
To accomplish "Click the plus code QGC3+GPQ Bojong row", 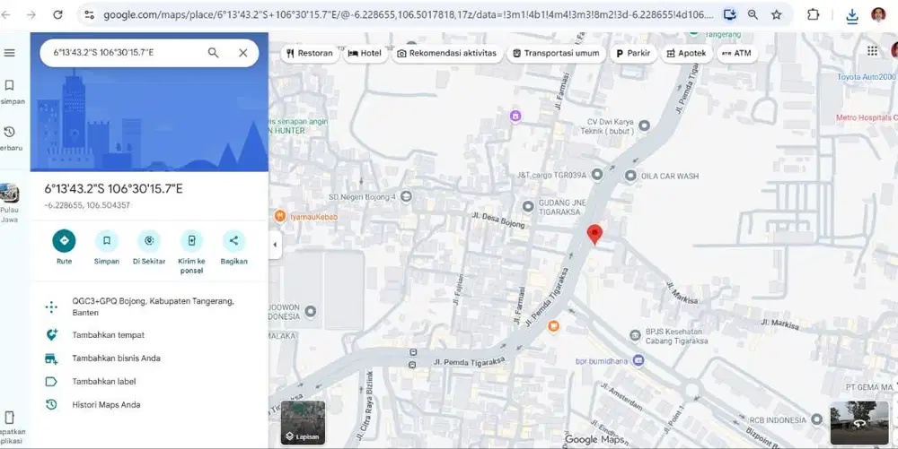I will (x=149, y=307).
